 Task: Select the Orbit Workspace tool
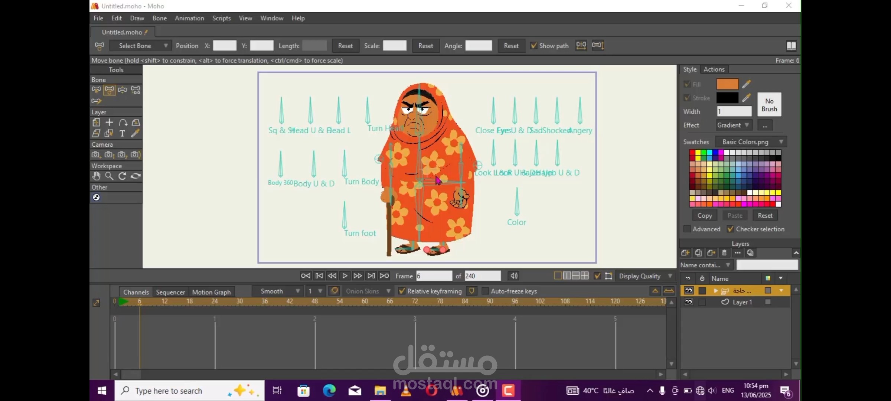[x=136, y=176]
